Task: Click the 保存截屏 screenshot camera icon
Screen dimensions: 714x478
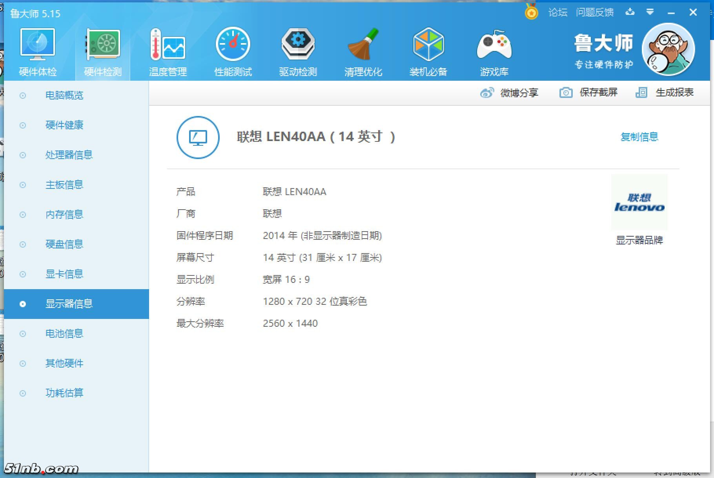Action: tap(566, 92)
